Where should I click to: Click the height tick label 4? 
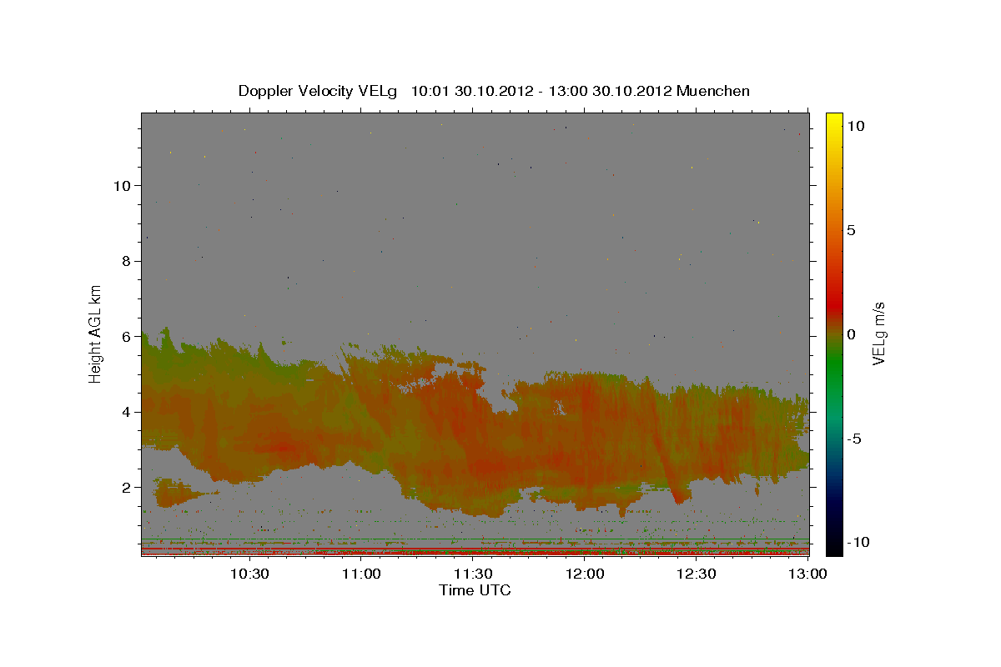128,412
